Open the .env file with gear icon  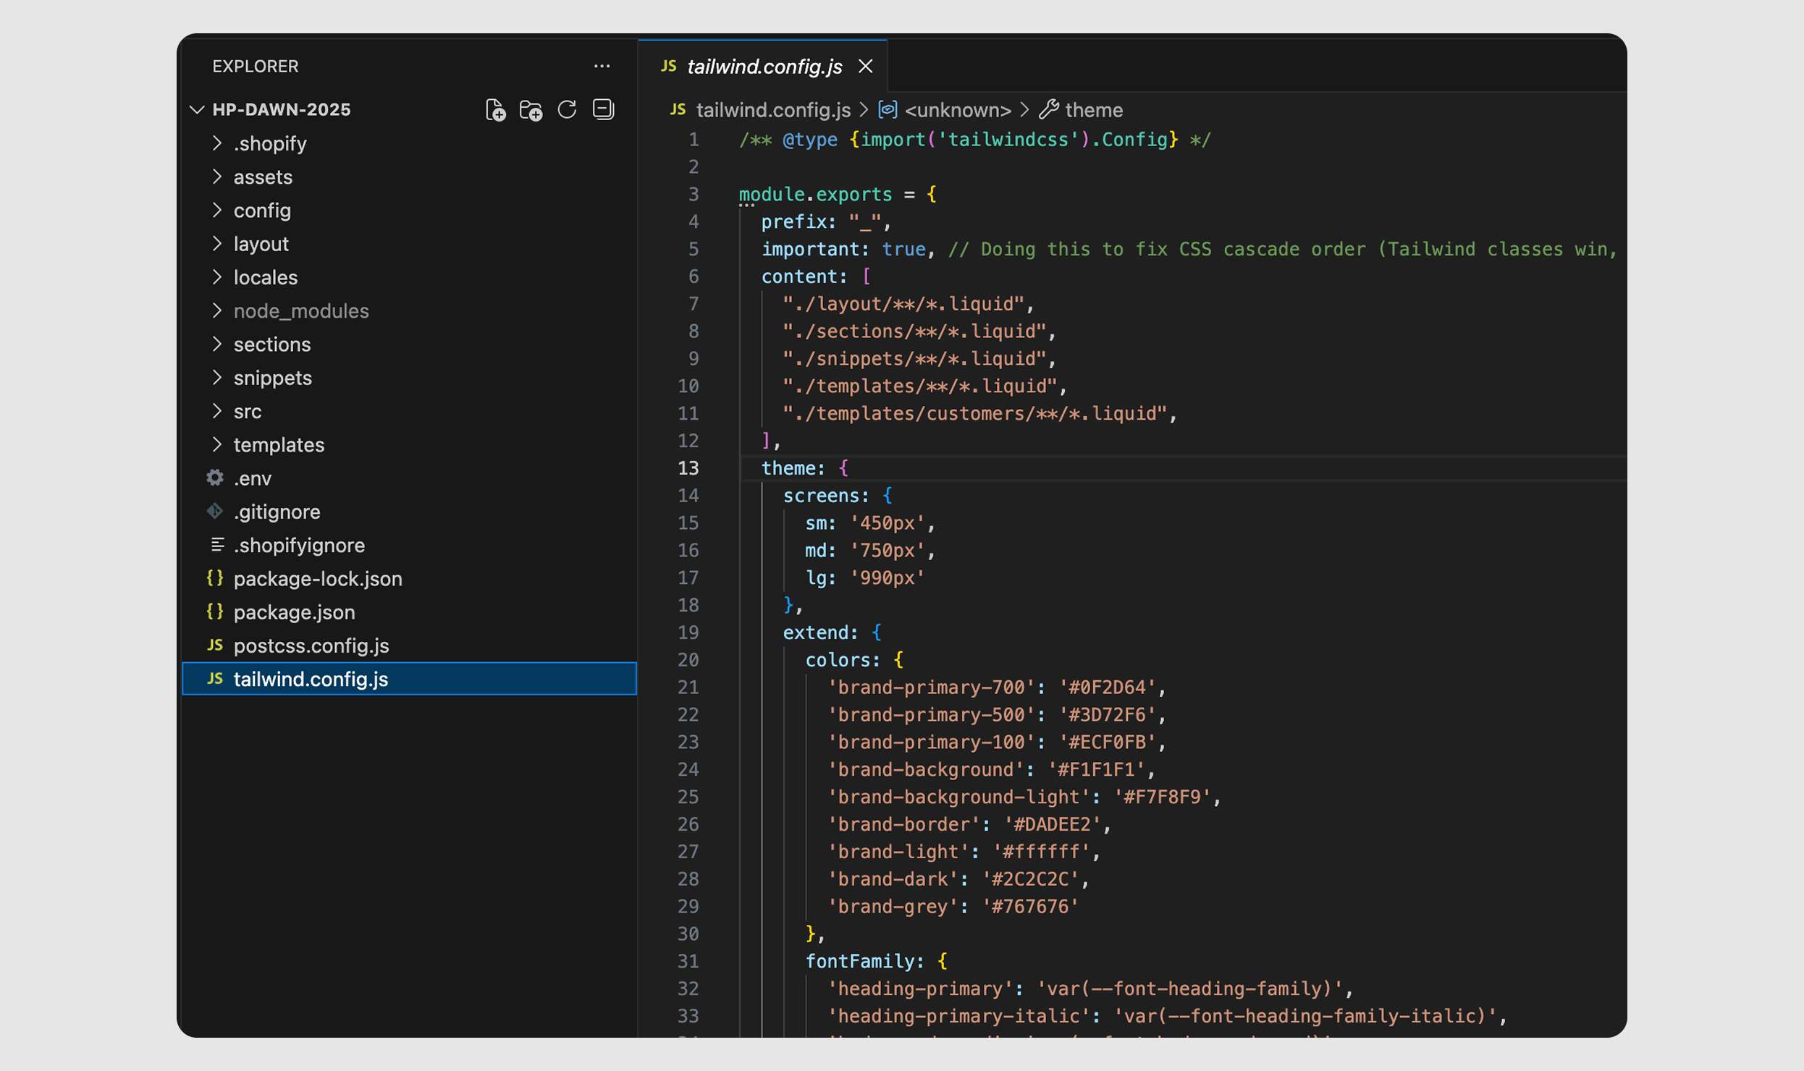[252, 478]
